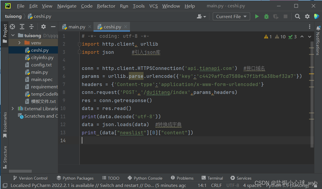
Task: Toggle the import fold marker on line 2
Action: (79, 44)
